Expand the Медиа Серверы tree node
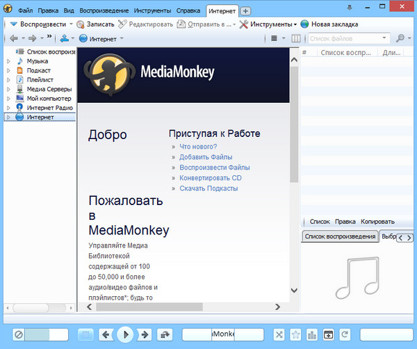The width and height of the screenshot is (417, 349). pos(8,89)
